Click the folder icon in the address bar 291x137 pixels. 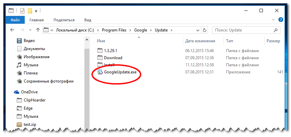pos(46,30)
